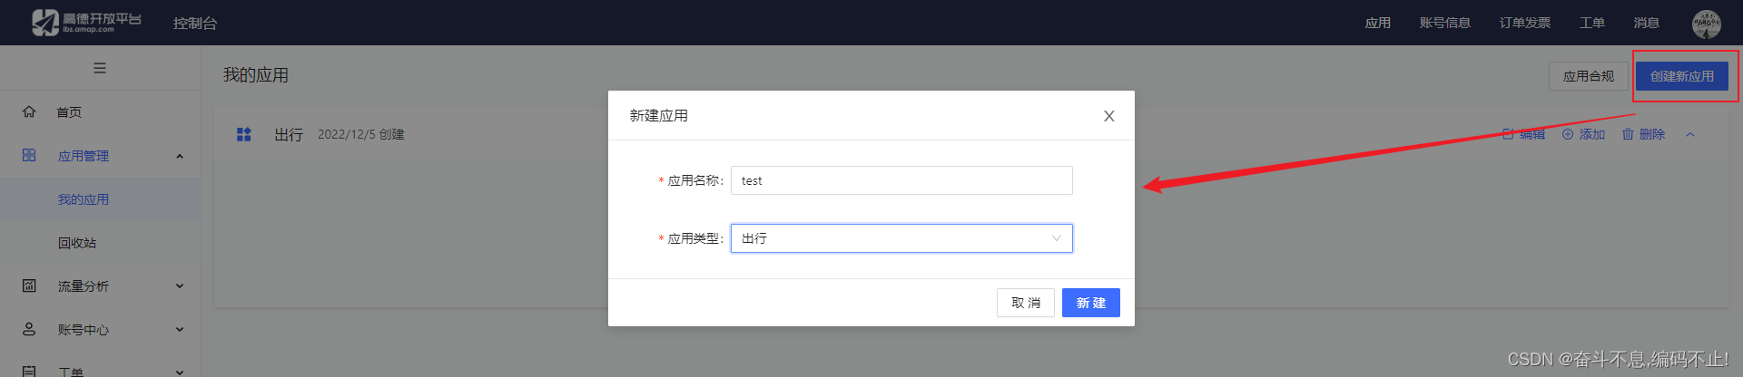Click the 删除 trash icon link
Viewport: 1743px width, 377px height.
coord(1643,134)
